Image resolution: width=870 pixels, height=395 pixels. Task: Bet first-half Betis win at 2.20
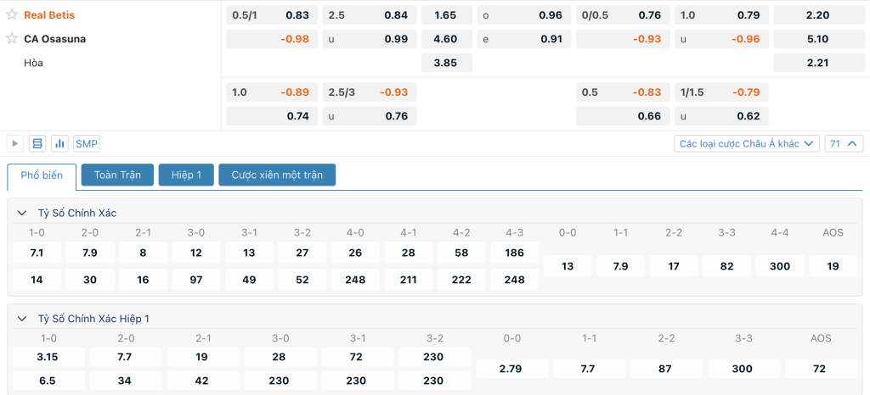pyautogui.click(x=818, y=15)
